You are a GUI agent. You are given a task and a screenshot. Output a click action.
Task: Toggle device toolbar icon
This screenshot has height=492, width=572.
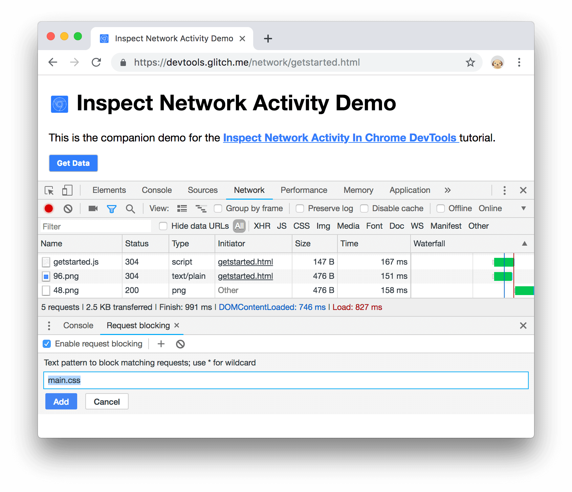click(67, 190)
